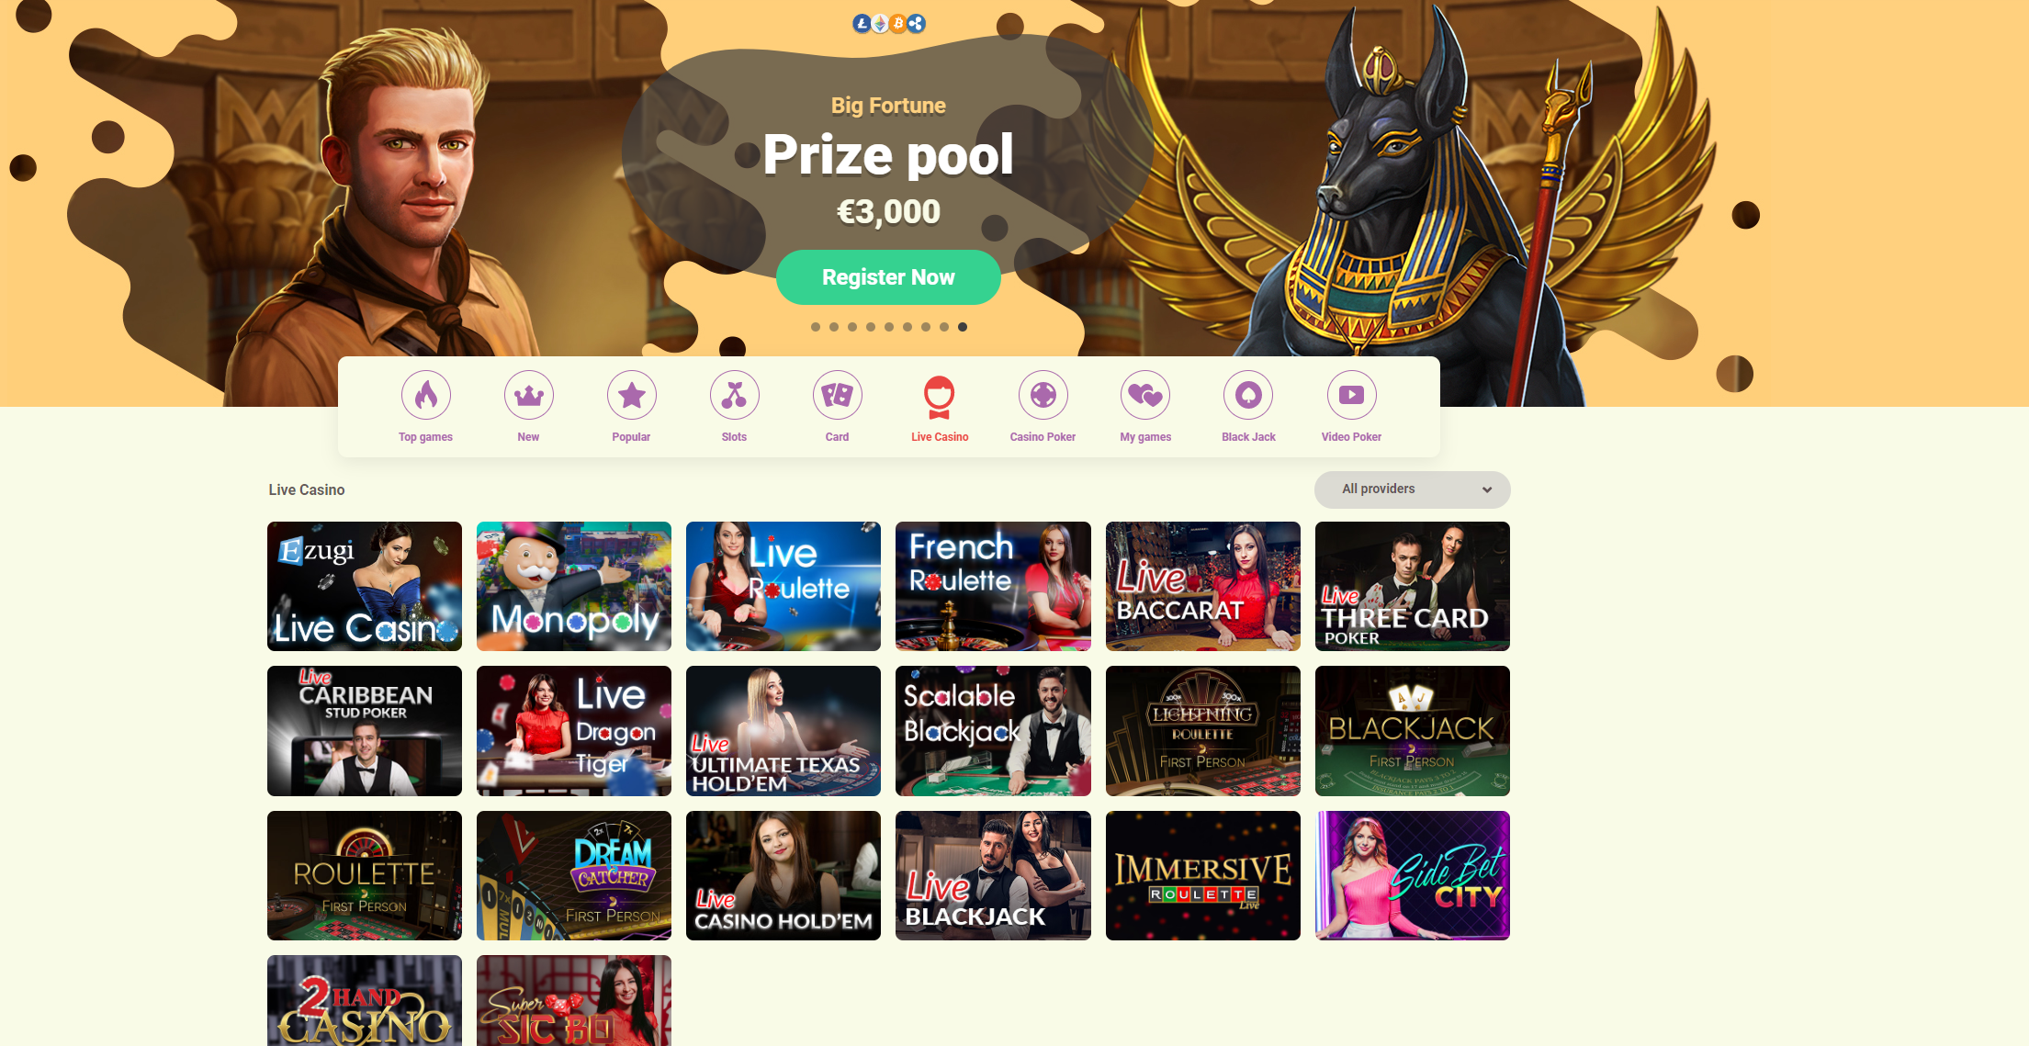This screenshot has height=1046, width=2029.
Task: Click the Register Now button
Action: pyautogui.click(x=888, y=277)
